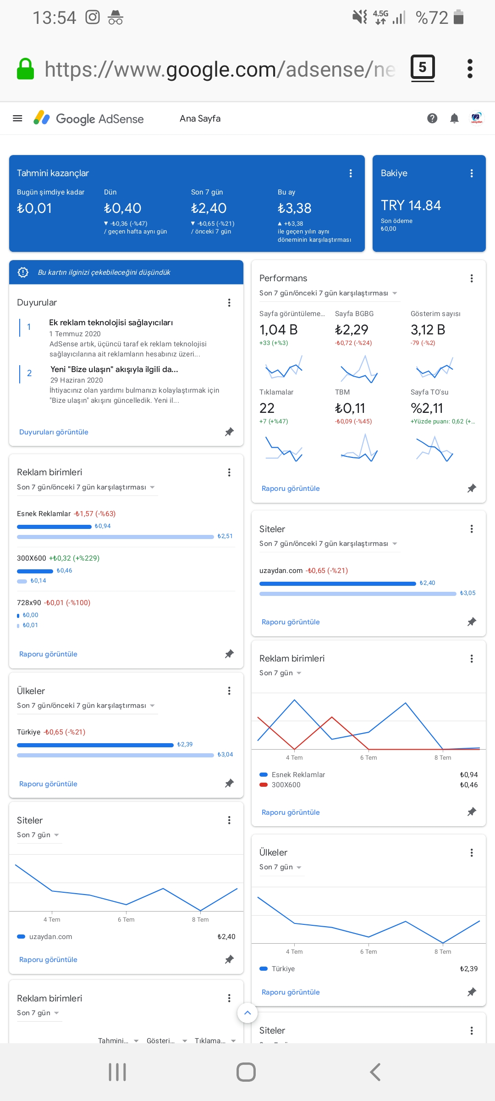Pin the Performans card

click(x=471, y=488)
